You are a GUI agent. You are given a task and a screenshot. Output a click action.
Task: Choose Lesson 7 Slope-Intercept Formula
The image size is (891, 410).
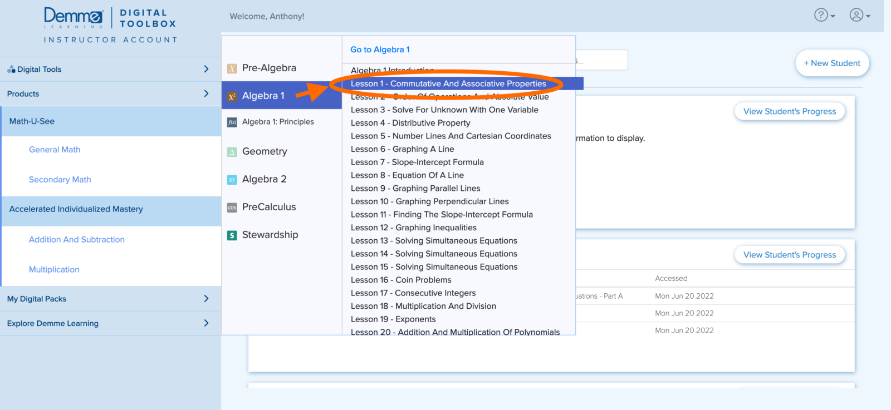tap(417, 162)
